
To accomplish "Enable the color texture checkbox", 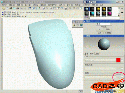I will point(122,68).
